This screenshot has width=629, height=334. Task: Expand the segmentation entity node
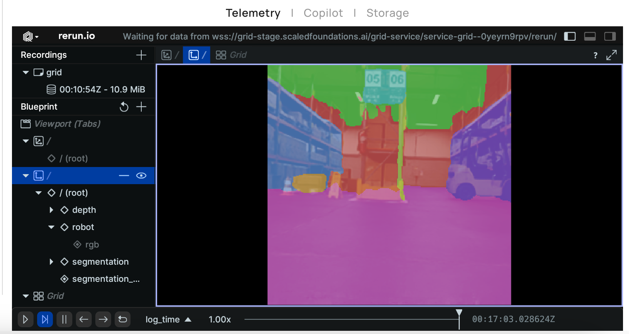(x=51, y=262)
